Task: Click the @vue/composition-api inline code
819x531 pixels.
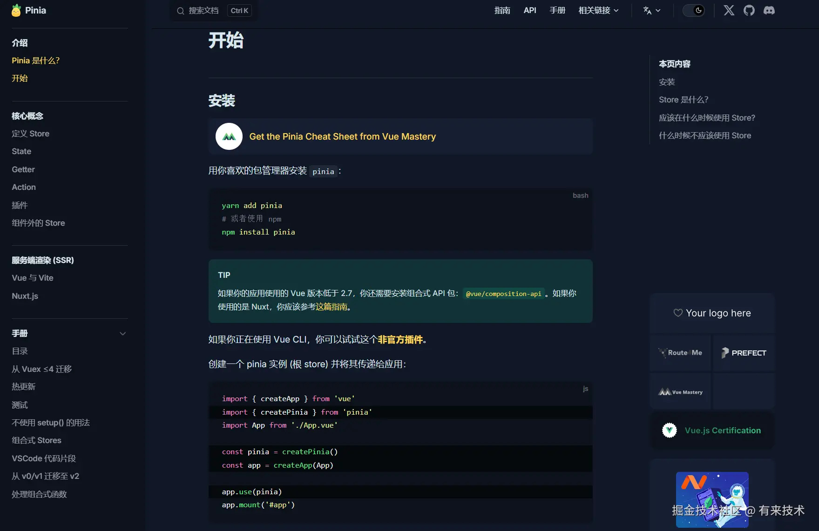Action: point(503,294)
